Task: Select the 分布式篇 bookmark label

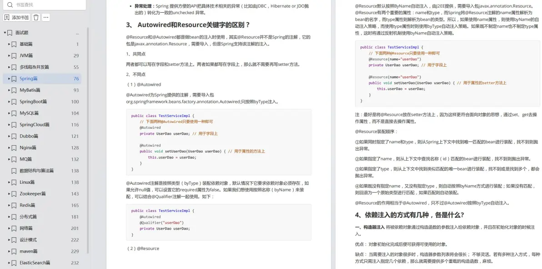Action: (28, 217)
